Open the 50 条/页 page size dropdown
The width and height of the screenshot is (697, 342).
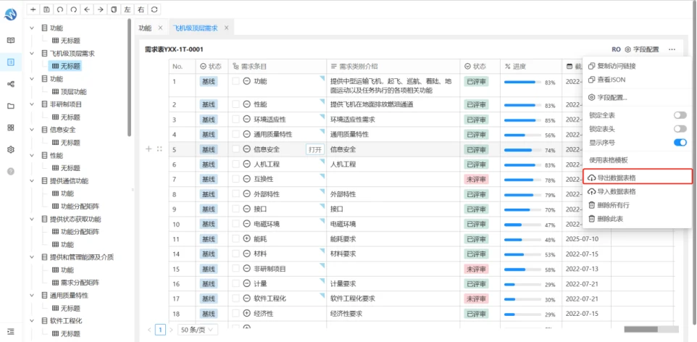click(x=198, y=330)
